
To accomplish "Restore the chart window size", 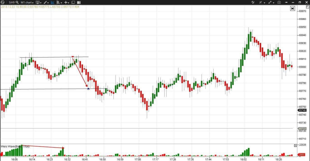I will pos(300,2).
